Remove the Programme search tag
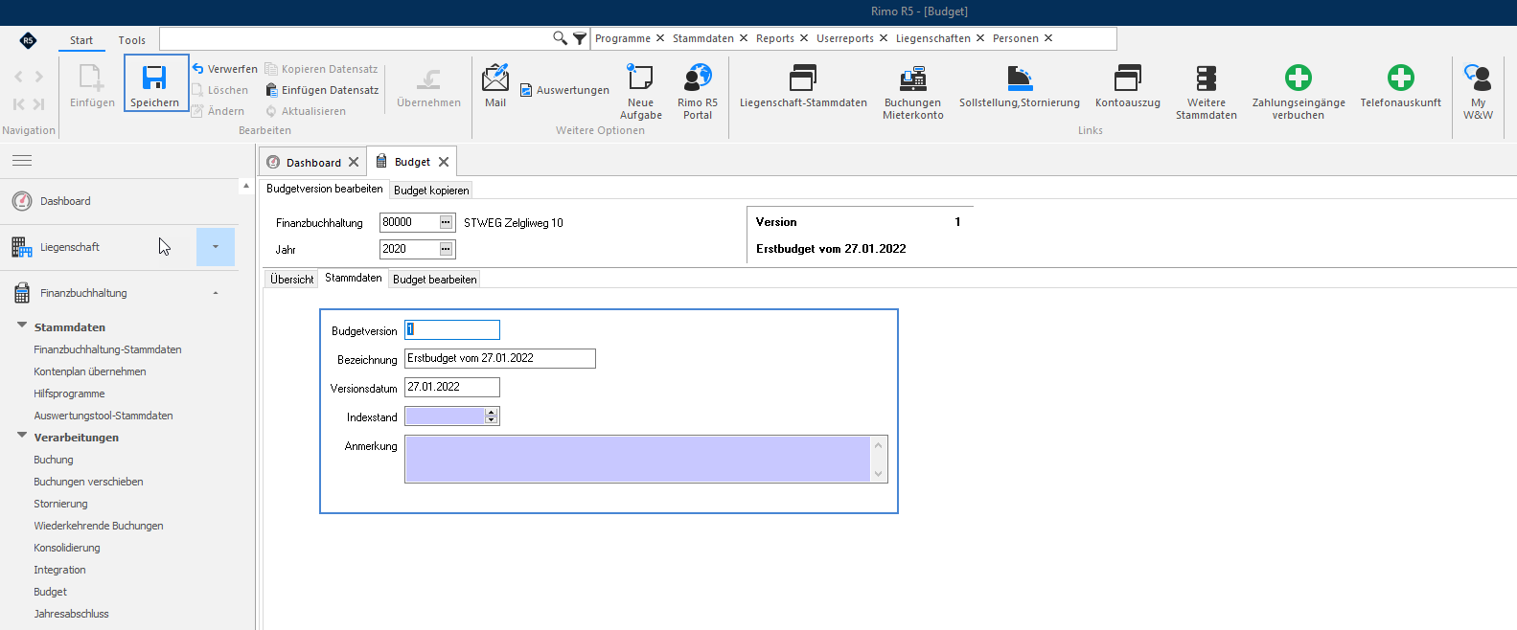Screen dimensions: 1517x630 point(660,38)
